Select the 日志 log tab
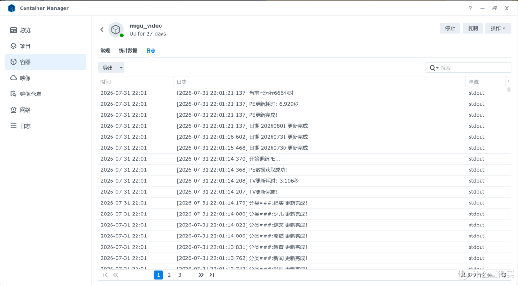519x285 pixels. click(x=150, y=50)
